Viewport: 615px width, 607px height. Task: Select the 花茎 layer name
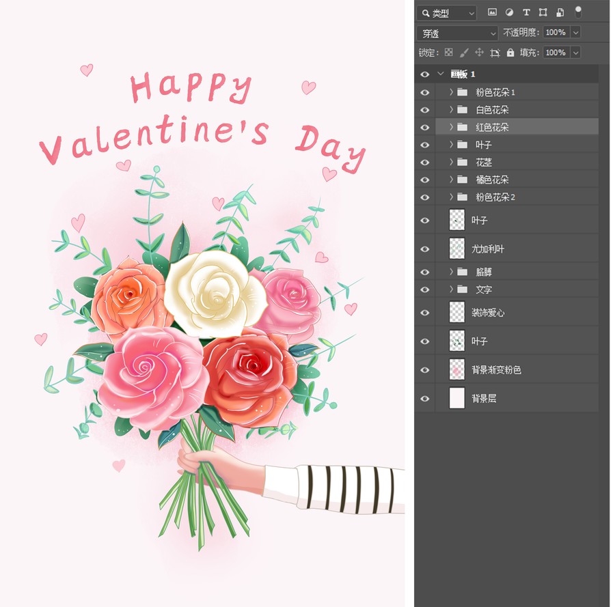click(484, 163)
